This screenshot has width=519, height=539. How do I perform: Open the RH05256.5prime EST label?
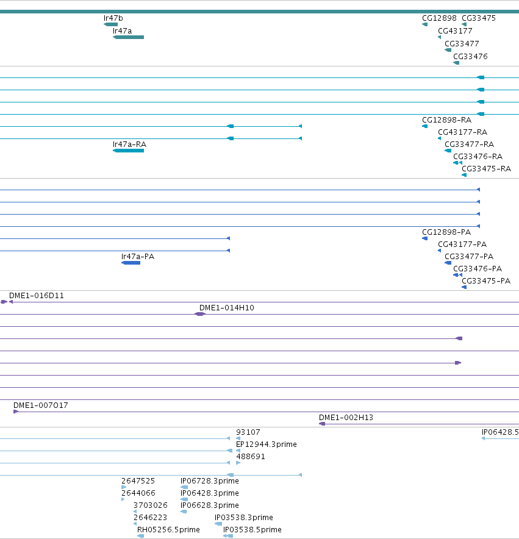pos(168,530)
